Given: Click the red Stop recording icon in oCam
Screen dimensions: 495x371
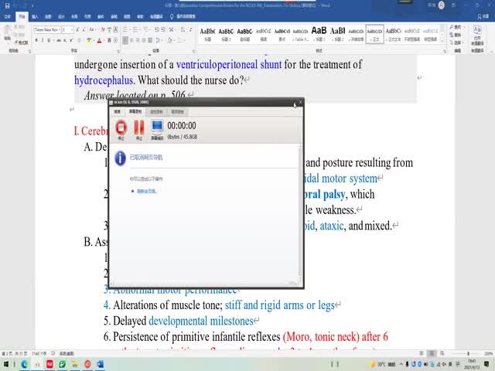Looking at the screenshot, I should [121, 128].
